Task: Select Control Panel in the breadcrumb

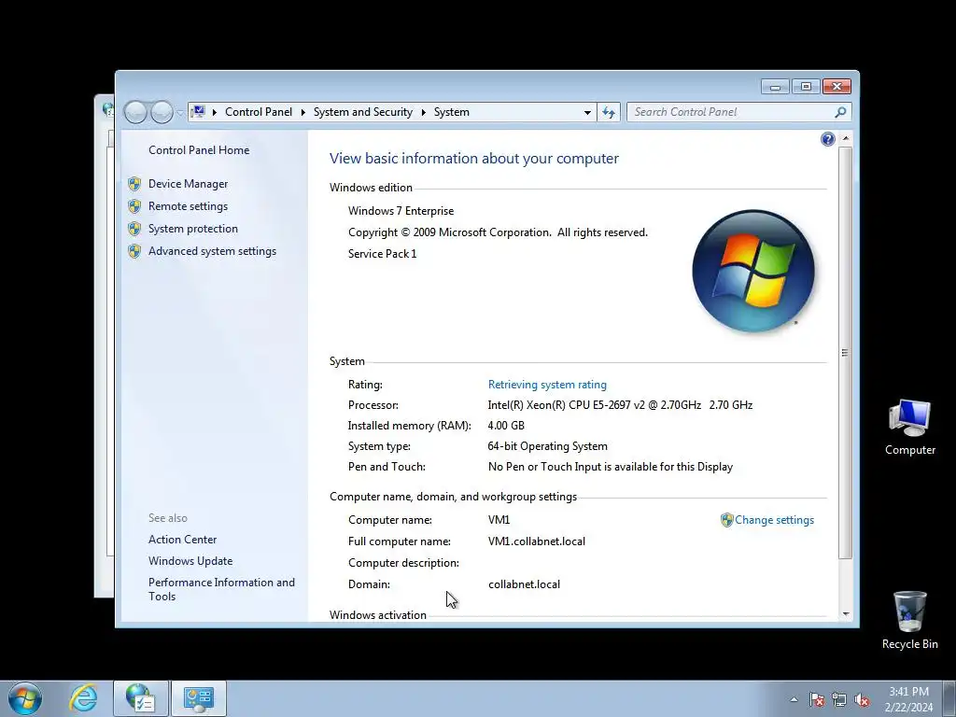Action: point(259,112)
